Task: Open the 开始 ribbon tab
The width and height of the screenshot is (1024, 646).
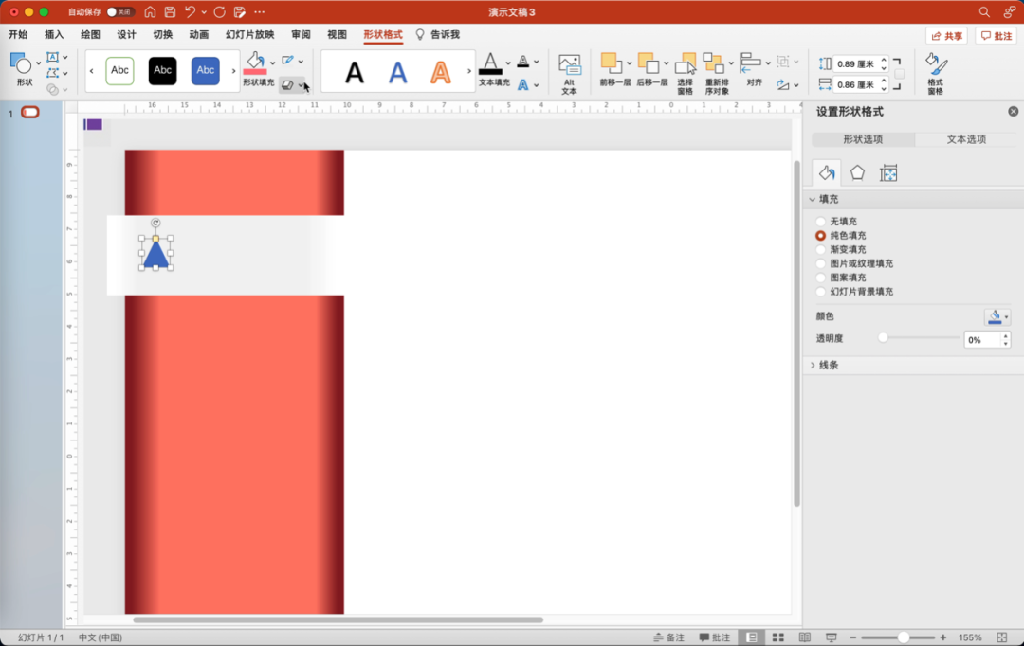Action: [x=18, y=35]
